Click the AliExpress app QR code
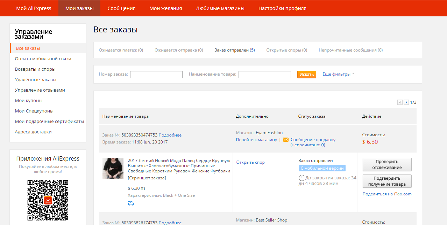The image size is (447, 225). click(x=48, y=200)
